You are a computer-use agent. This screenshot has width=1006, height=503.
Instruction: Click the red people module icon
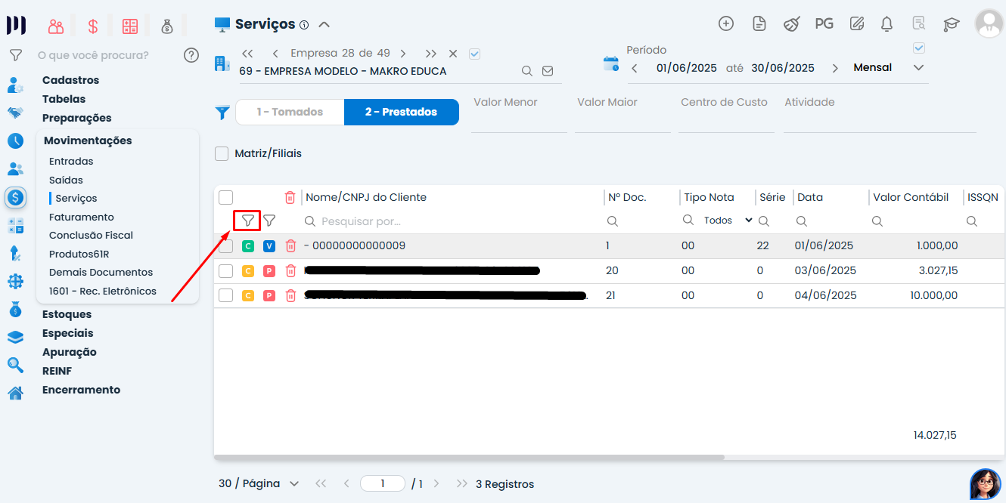(55, 26)
